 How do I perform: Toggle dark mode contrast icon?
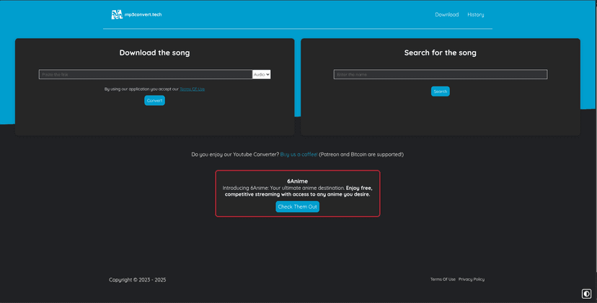(x=586, y=294)
